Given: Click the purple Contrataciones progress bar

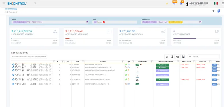Looking at the screenshot, I should 185,38.
